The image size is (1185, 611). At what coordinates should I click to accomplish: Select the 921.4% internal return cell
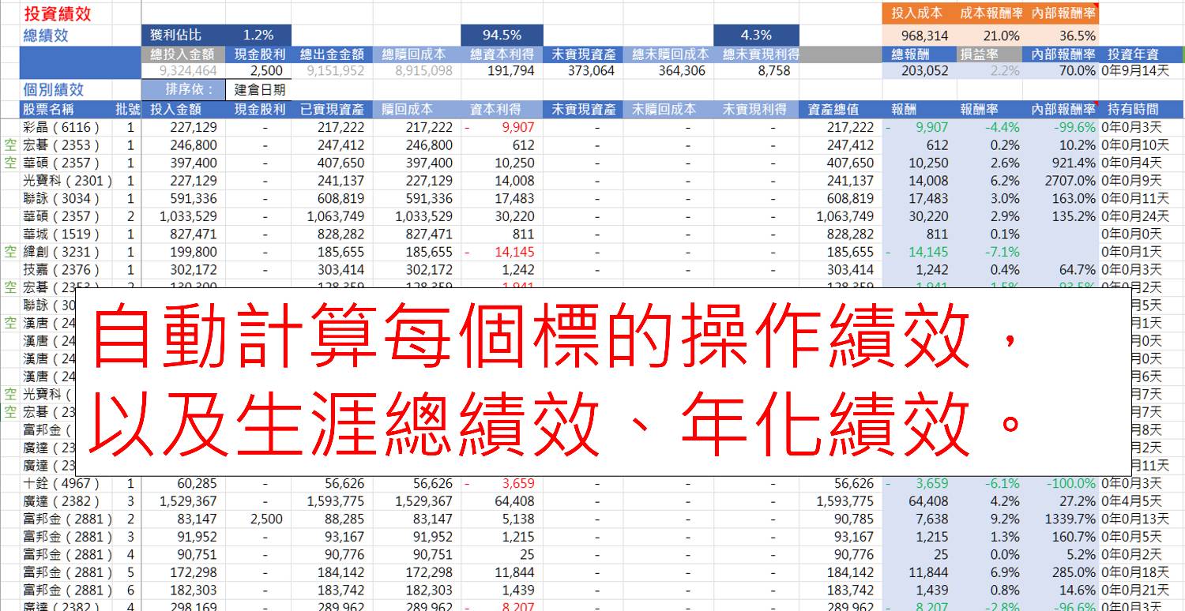click(x=1074, y=163)
